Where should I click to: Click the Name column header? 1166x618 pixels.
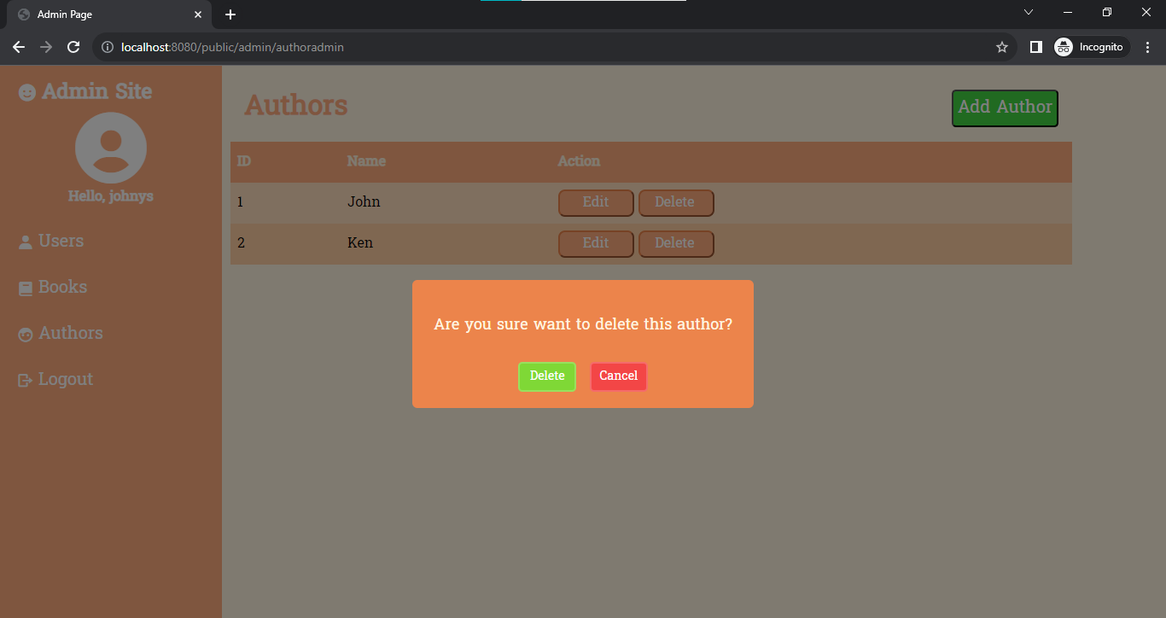[x=366, y=160]
